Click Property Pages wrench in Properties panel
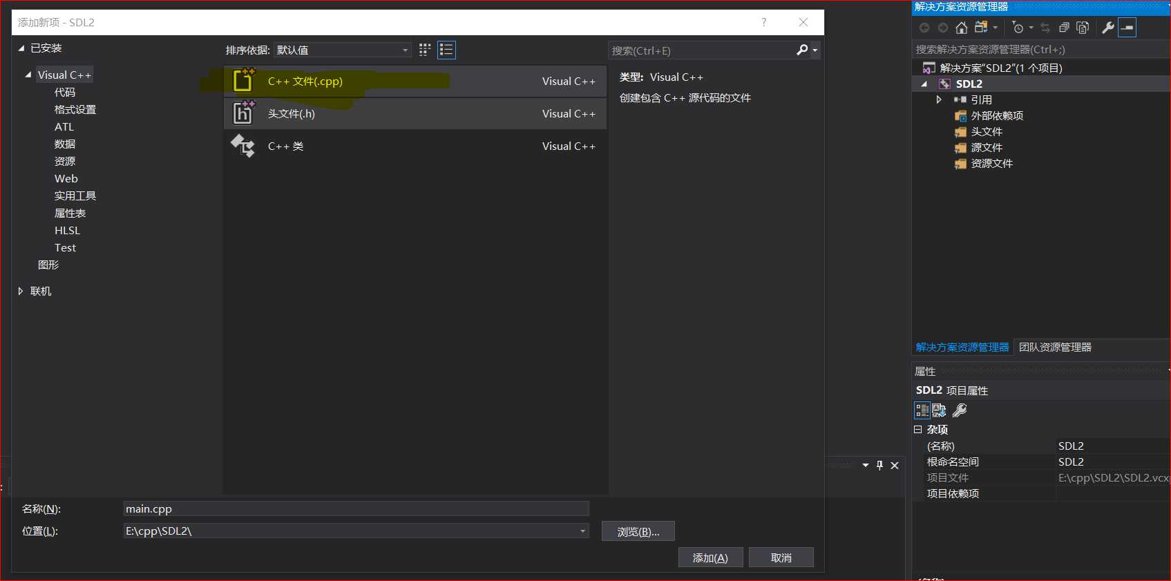 click(960, 410)
